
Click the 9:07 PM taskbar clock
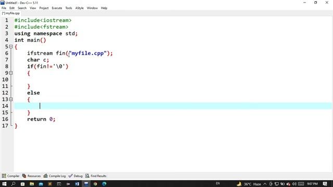[x=312, y=184]
